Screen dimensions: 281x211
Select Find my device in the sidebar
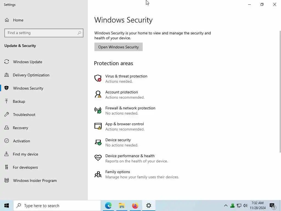pyautogui.click(x=44, y=154)
